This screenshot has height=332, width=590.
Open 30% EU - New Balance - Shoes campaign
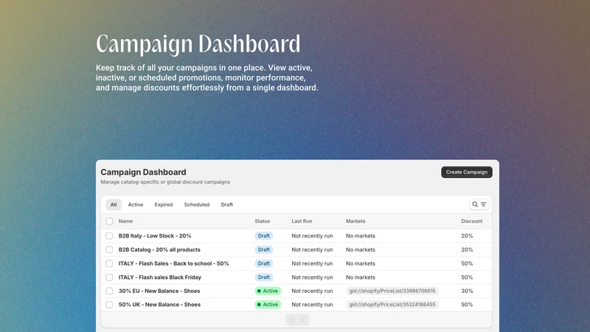tap(159, 291)
